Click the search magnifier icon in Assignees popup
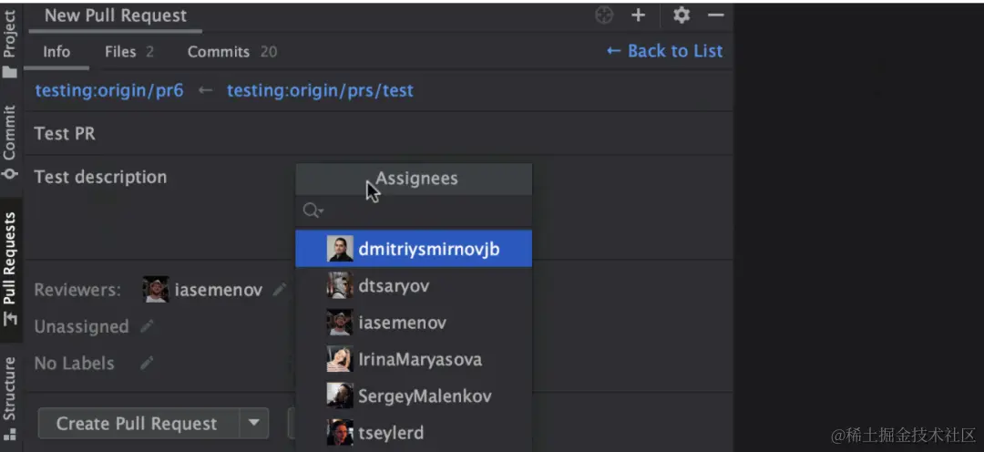 [313, 211]
